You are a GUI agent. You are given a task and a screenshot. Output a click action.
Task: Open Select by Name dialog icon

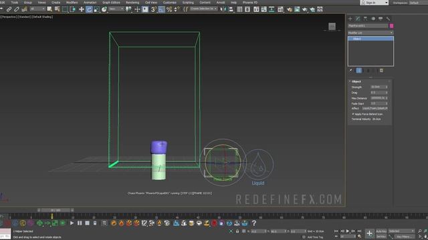[x=57, y=9]
